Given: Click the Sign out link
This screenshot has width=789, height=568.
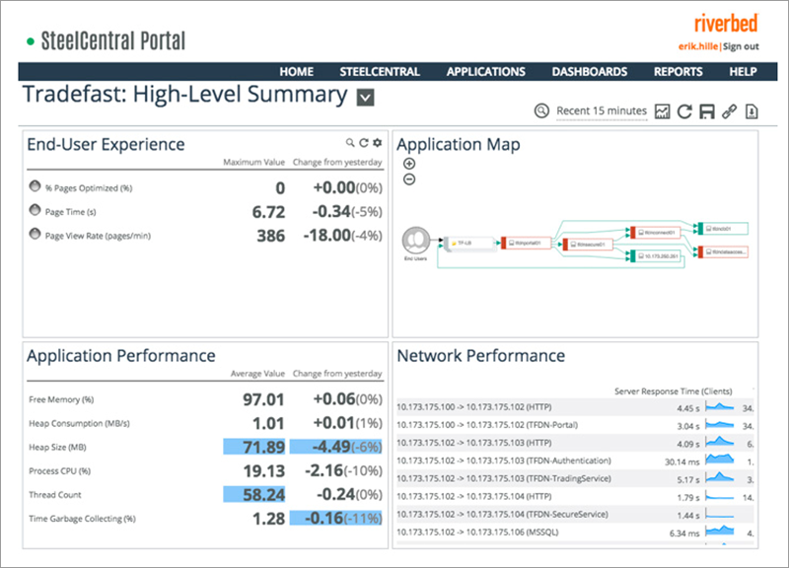Looking at the screenshot, I should click(x=742, y=46).
